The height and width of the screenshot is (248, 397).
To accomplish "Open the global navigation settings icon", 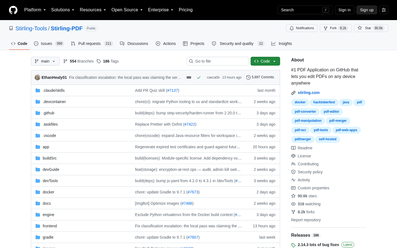I will (x=384, y=10).
